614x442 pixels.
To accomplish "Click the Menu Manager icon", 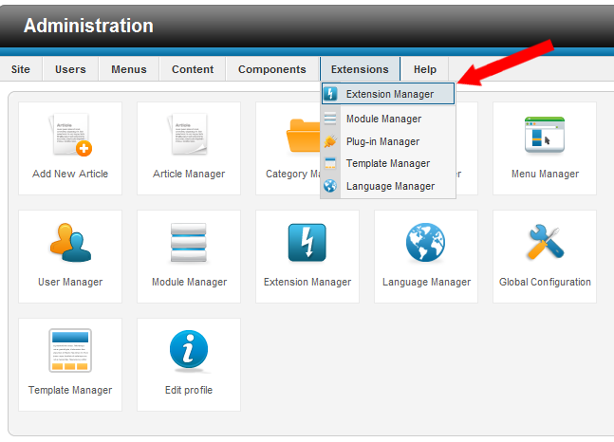I will [545, 137].
